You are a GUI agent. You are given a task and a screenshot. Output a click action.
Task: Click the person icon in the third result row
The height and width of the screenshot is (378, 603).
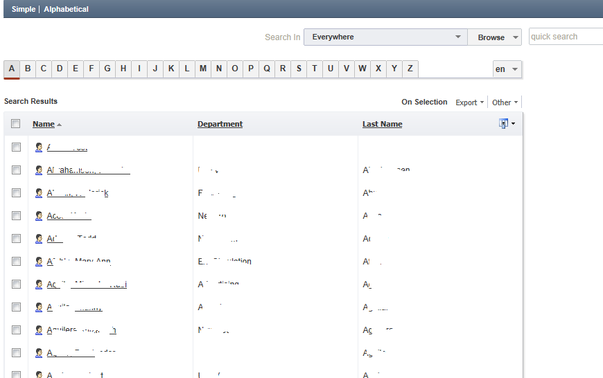(40, 193)
